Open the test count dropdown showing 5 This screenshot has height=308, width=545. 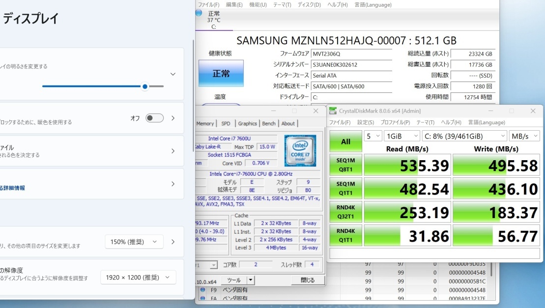[x=373, y=136]
